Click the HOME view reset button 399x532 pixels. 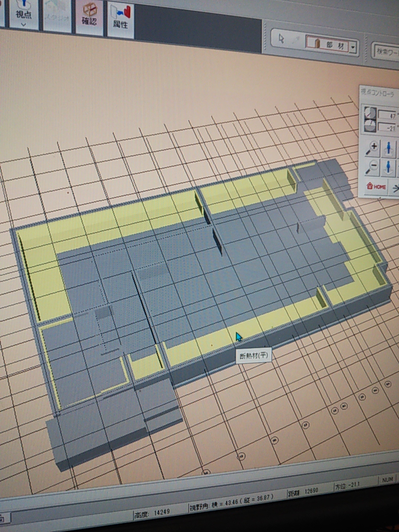(x=377, y=187)
